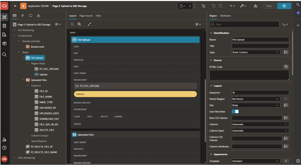Expand the Pre-Rendering tree node
The width and height of the screenshot is (301, 165).
click(x=15, y=30)
